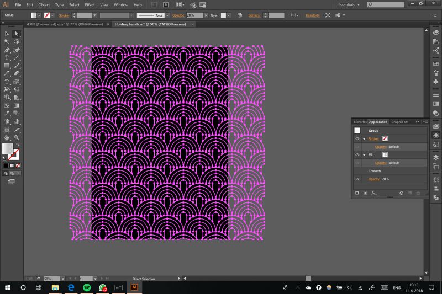Select the Gradient tool
Image resolution: width=442 pixels, height=294 pixels.
[17, 105]
